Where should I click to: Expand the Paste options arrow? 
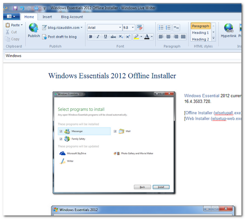click(x=22, y=25)
